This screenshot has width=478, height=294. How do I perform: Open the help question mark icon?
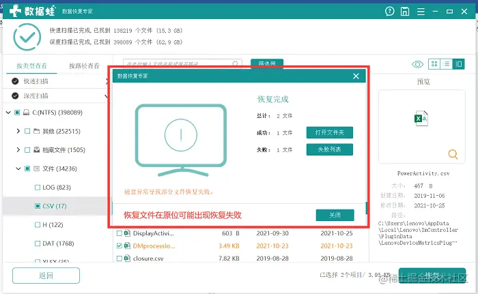point(390,12)
